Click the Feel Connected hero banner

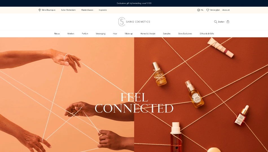pos(134,95)
